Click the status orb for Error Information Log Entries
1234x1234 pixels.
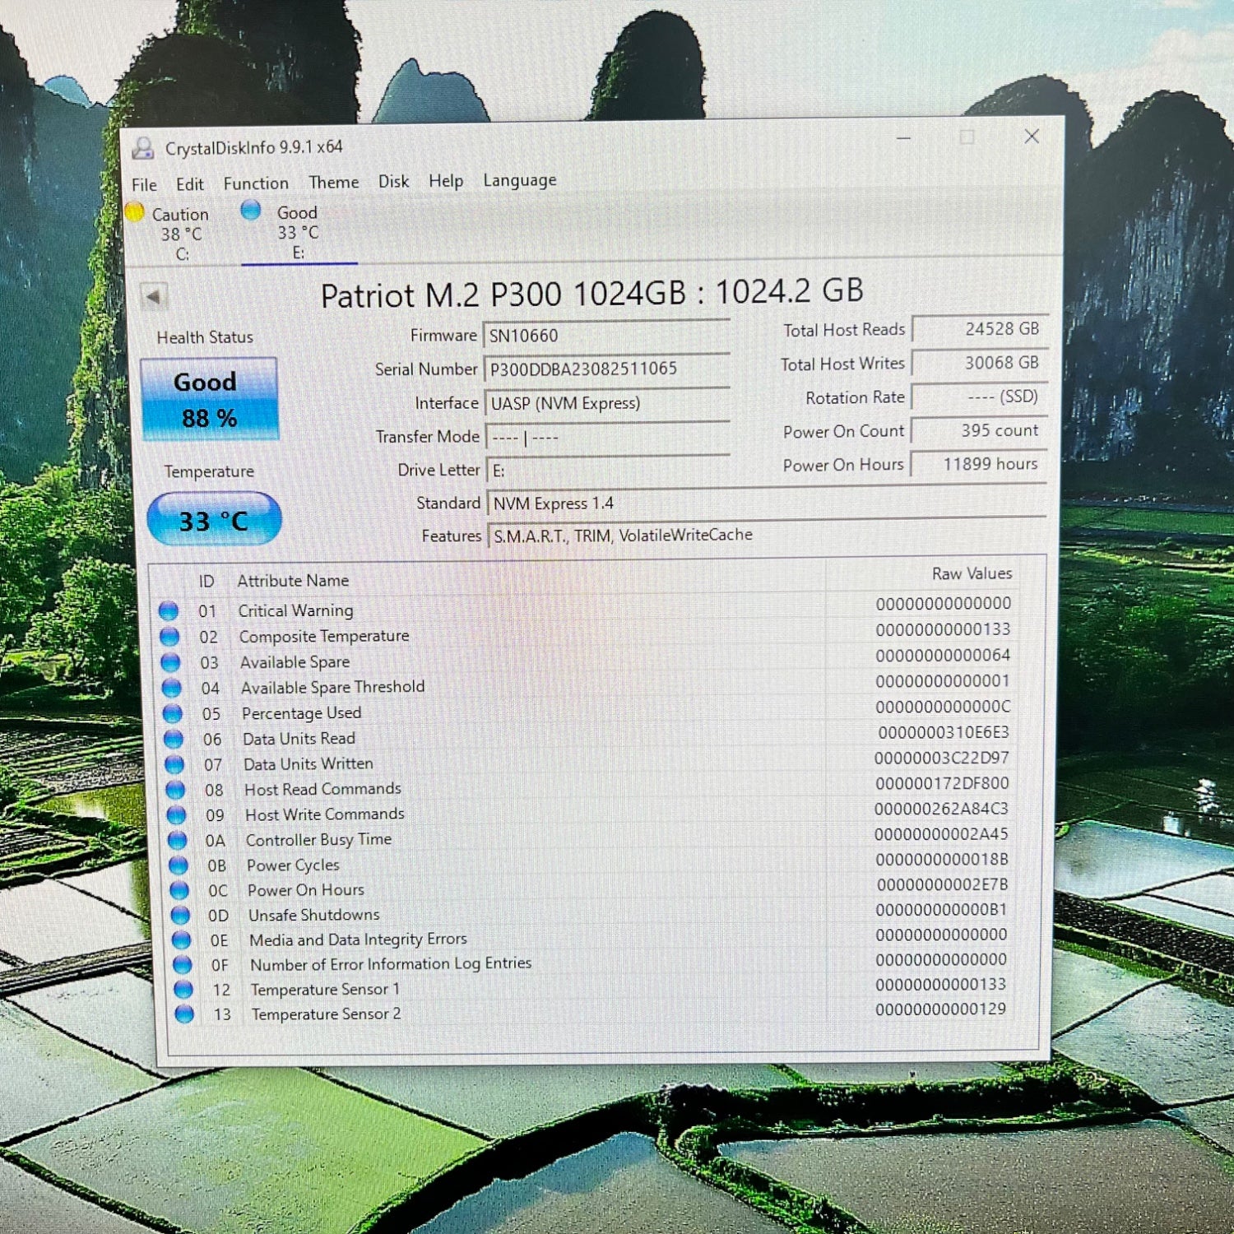183,964
